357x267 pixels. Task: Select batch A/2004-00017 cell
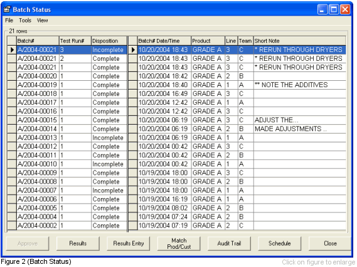38,103
